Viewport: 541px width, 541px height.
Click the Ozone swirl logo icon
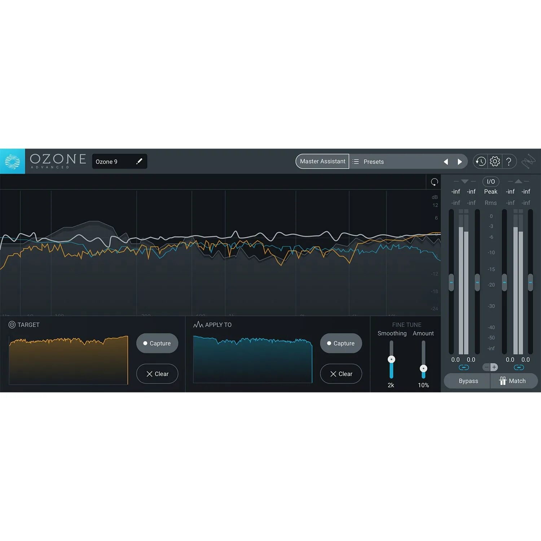13,161
